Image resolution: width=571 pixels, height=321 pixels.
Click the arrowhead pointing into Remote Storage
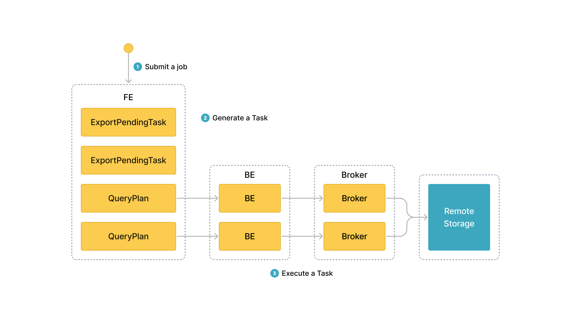[425, 218]
